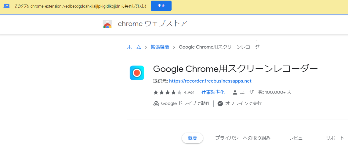This screenshot has width=348, height=156.
Task: Click the Google Chrome用スクリーンレコーダー heading
Action: coord(235,69)
